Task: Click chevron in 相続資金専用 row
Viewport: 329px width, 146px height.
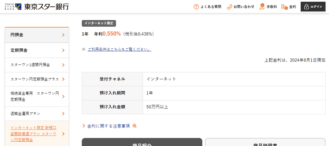Action: [63, 96]
